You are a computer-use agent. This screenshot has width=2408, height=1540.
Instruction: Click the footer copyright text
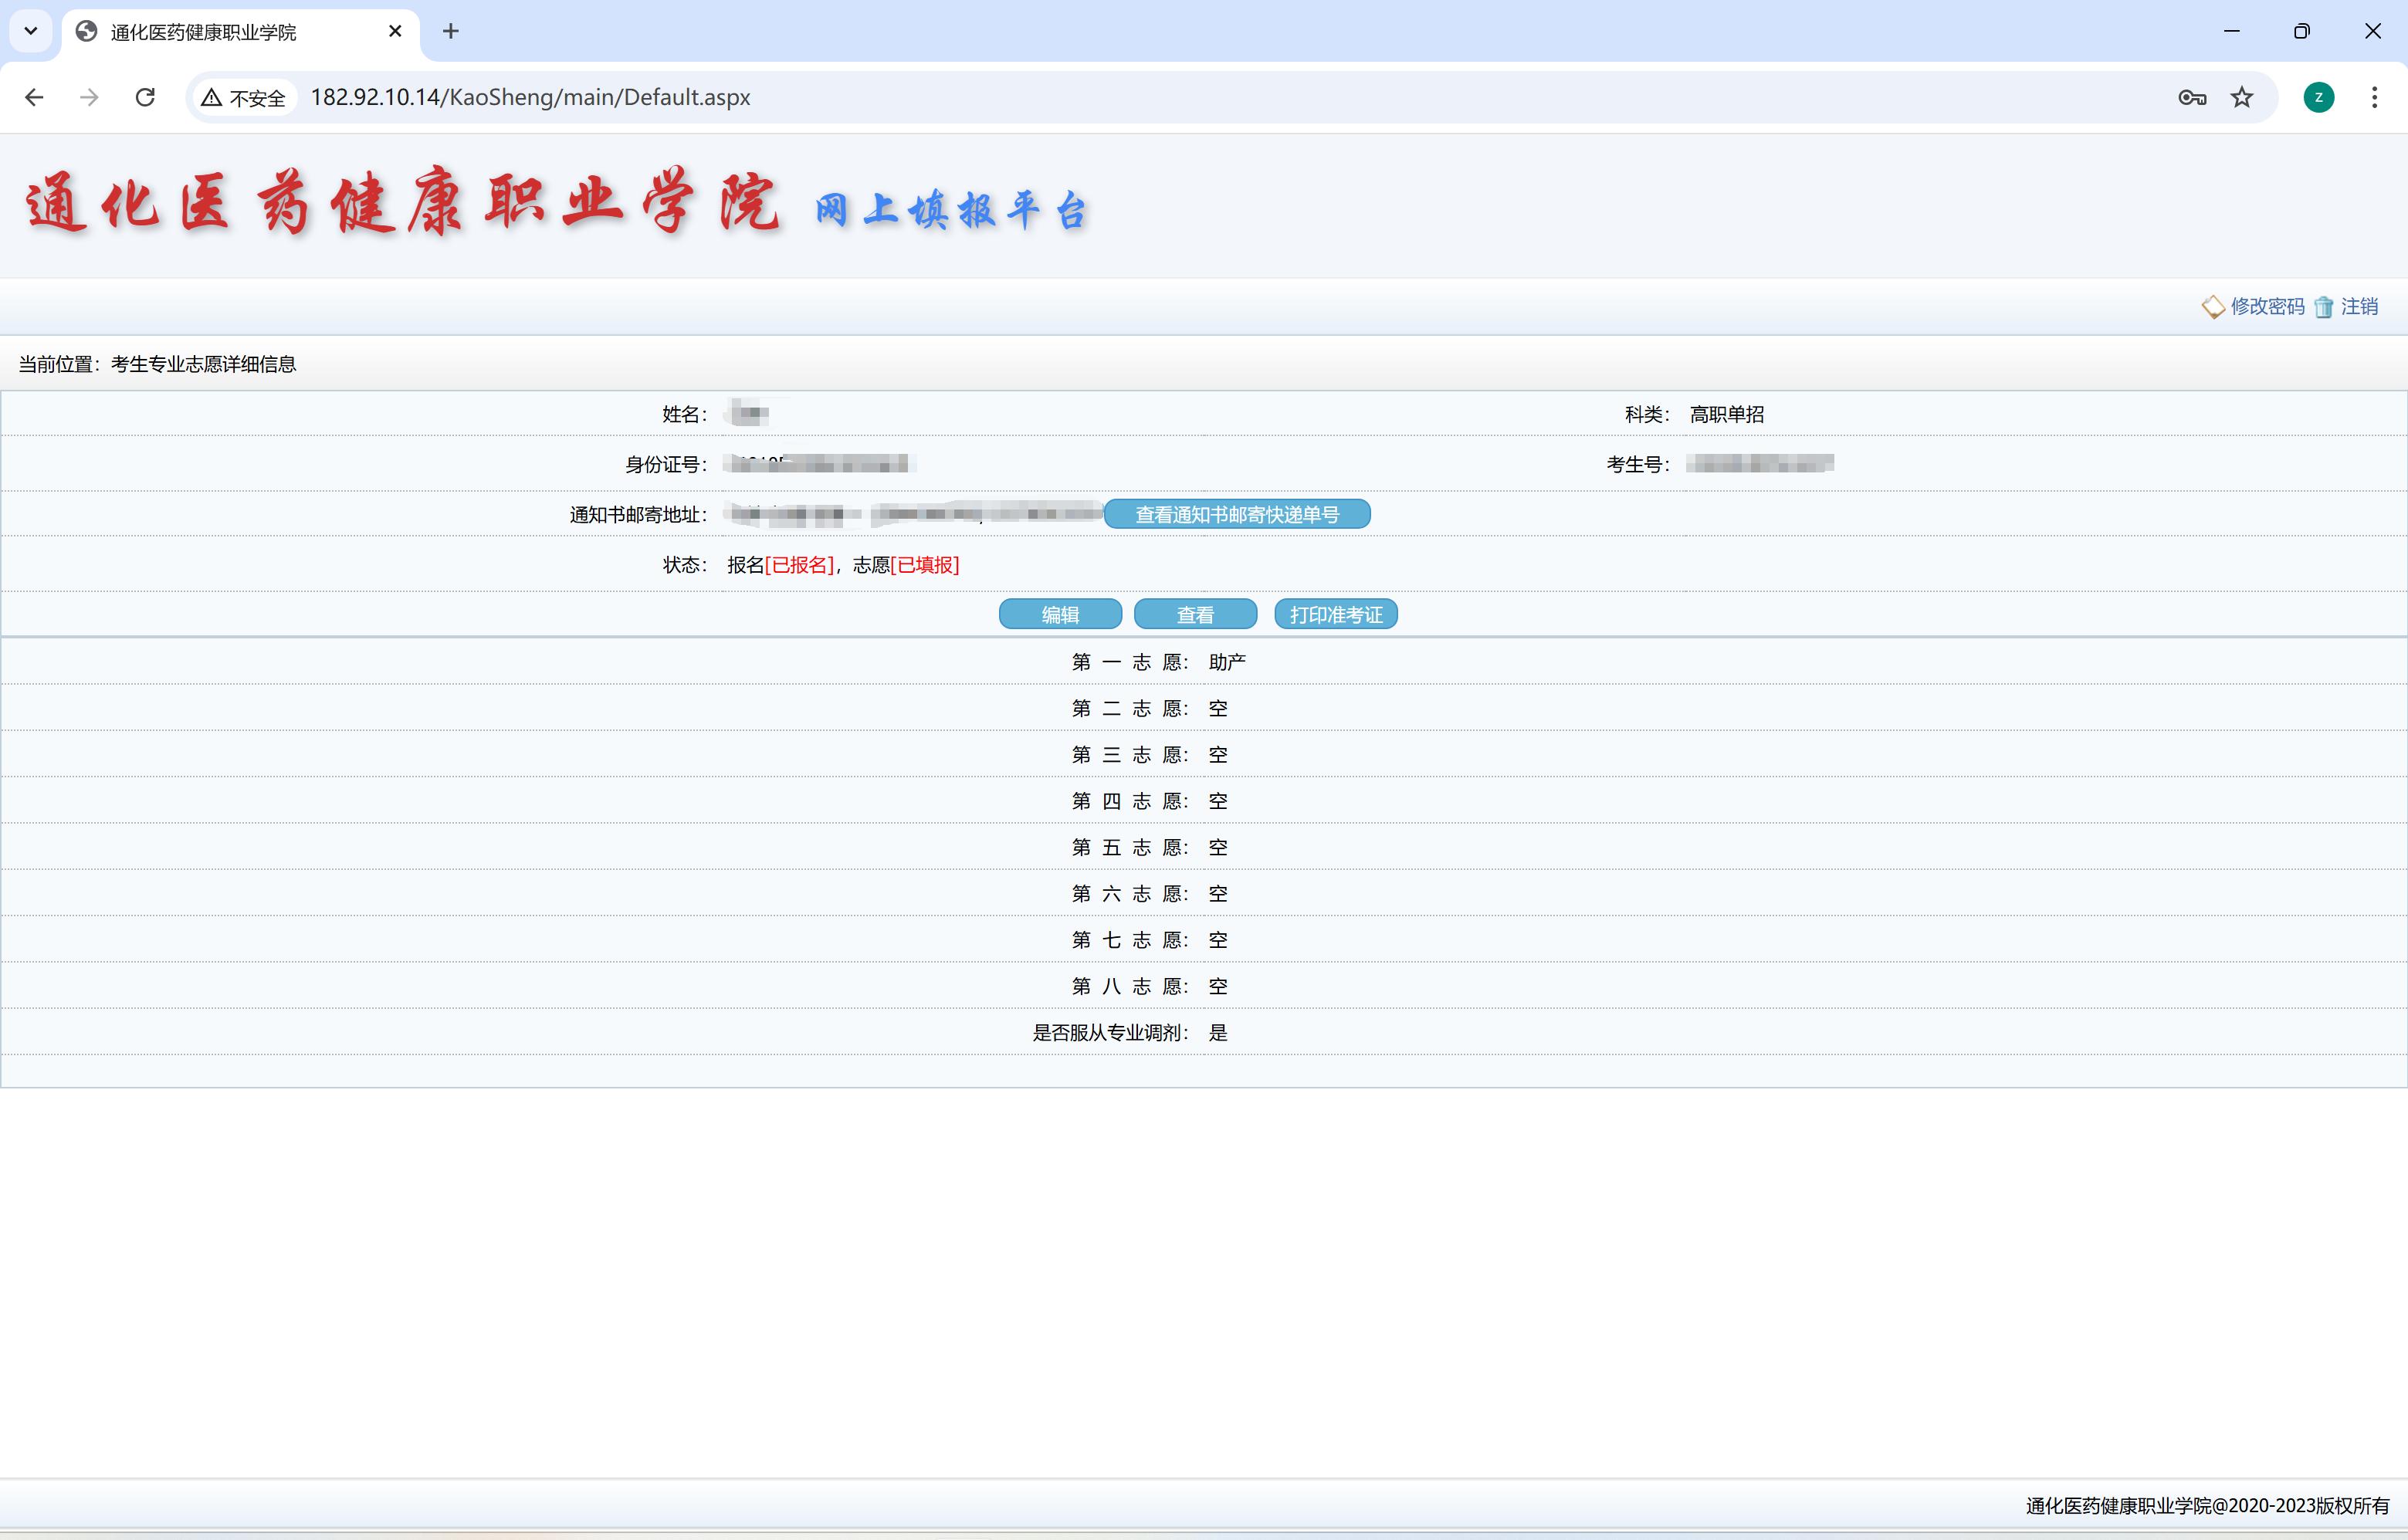point(2207,1505)
